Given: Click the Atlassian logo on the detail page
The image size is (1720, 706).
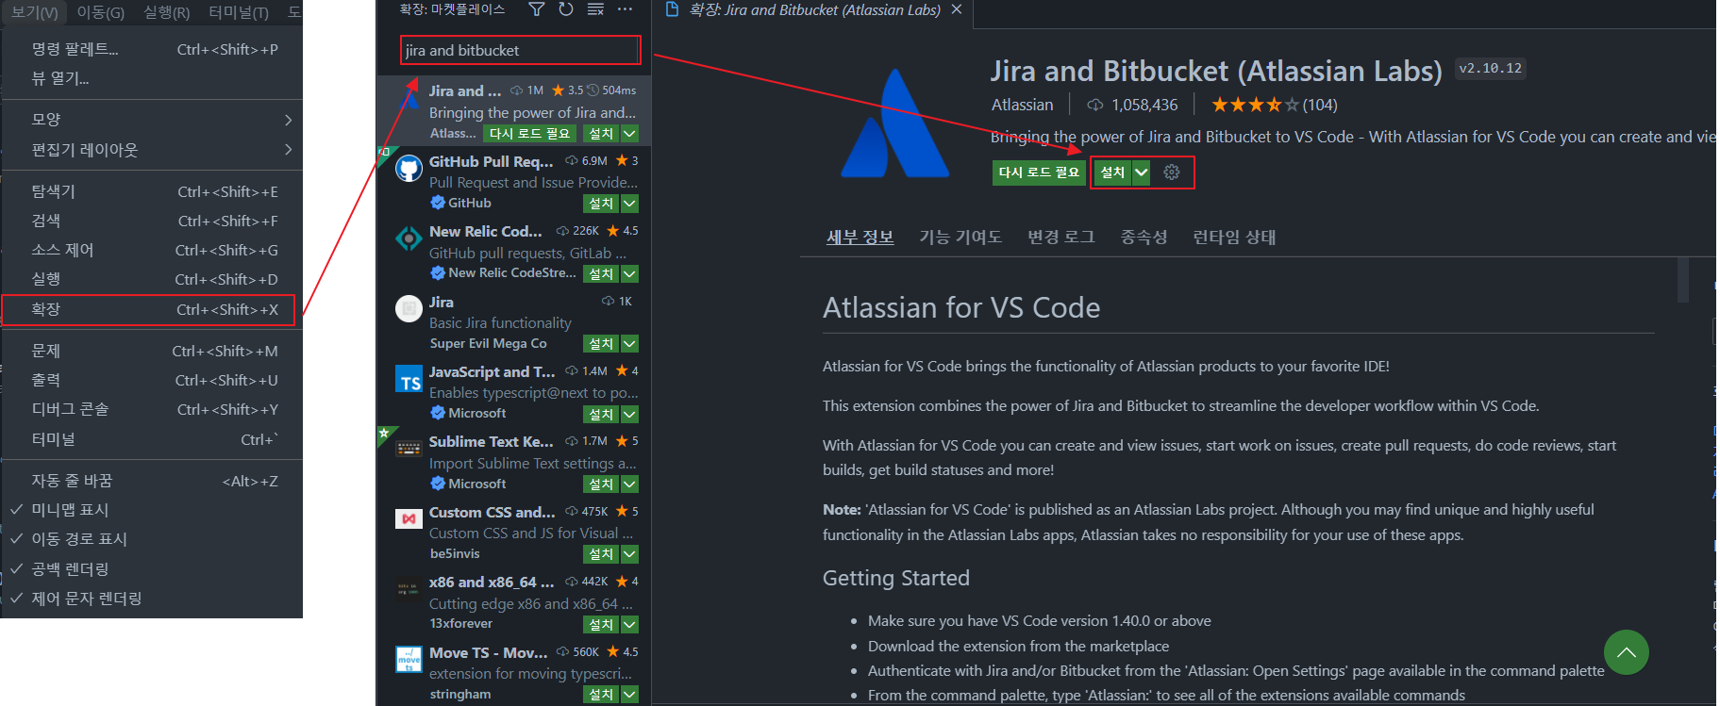Looking at the screenshot, I should pyautogui.click(x=893, y=123).
